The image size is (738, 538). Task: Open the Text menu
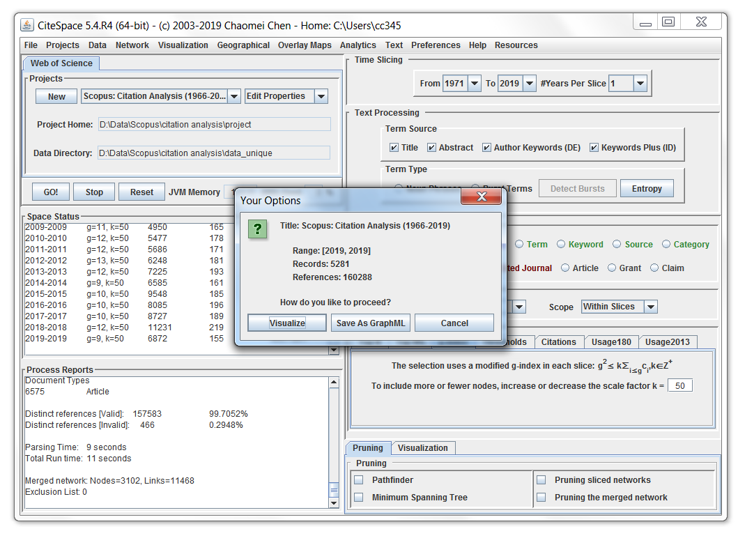coord(394,45)
